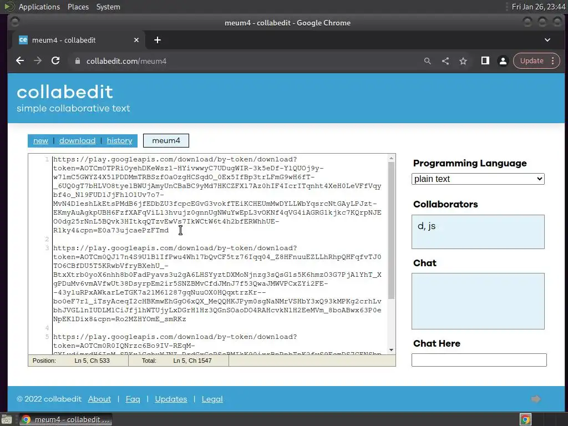Click the Chrome icon in bottom tray
Image resolution: width=568 pixels, height=426 pixels.
click(x=525, y=419)
